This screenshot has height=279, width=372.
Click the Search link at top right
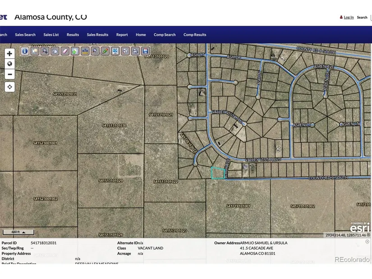coord(362,18)
